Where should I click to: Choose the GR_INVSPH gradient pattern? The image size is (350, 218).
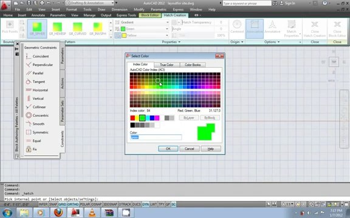pos(98,28)
